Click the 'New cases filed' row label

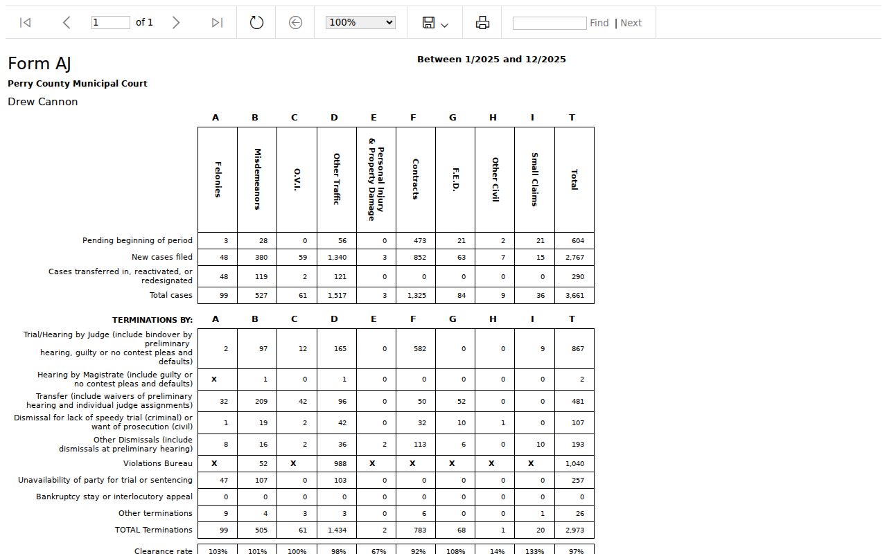(162, 258)
